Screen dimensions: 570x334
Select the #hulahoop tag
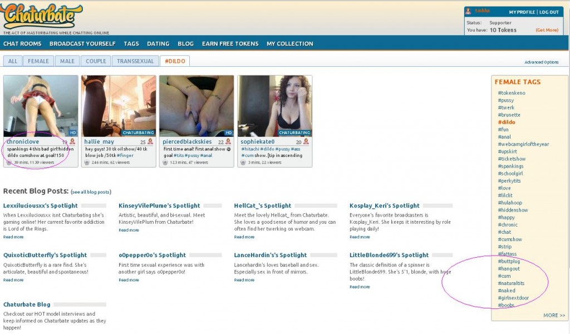coord(510,203)
